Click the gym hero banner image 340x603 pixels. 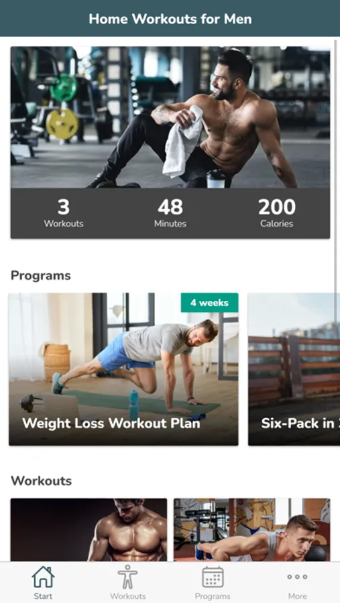[x=170, y=117]
